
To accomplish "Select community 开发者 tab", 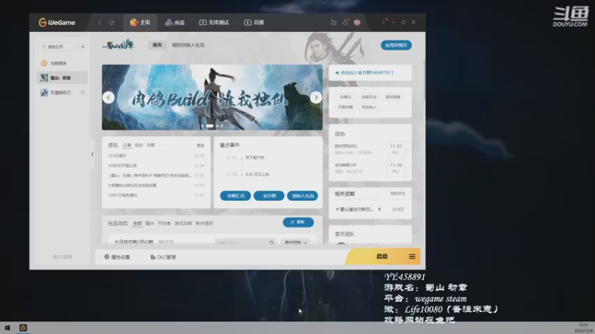I will click(164, 223).
